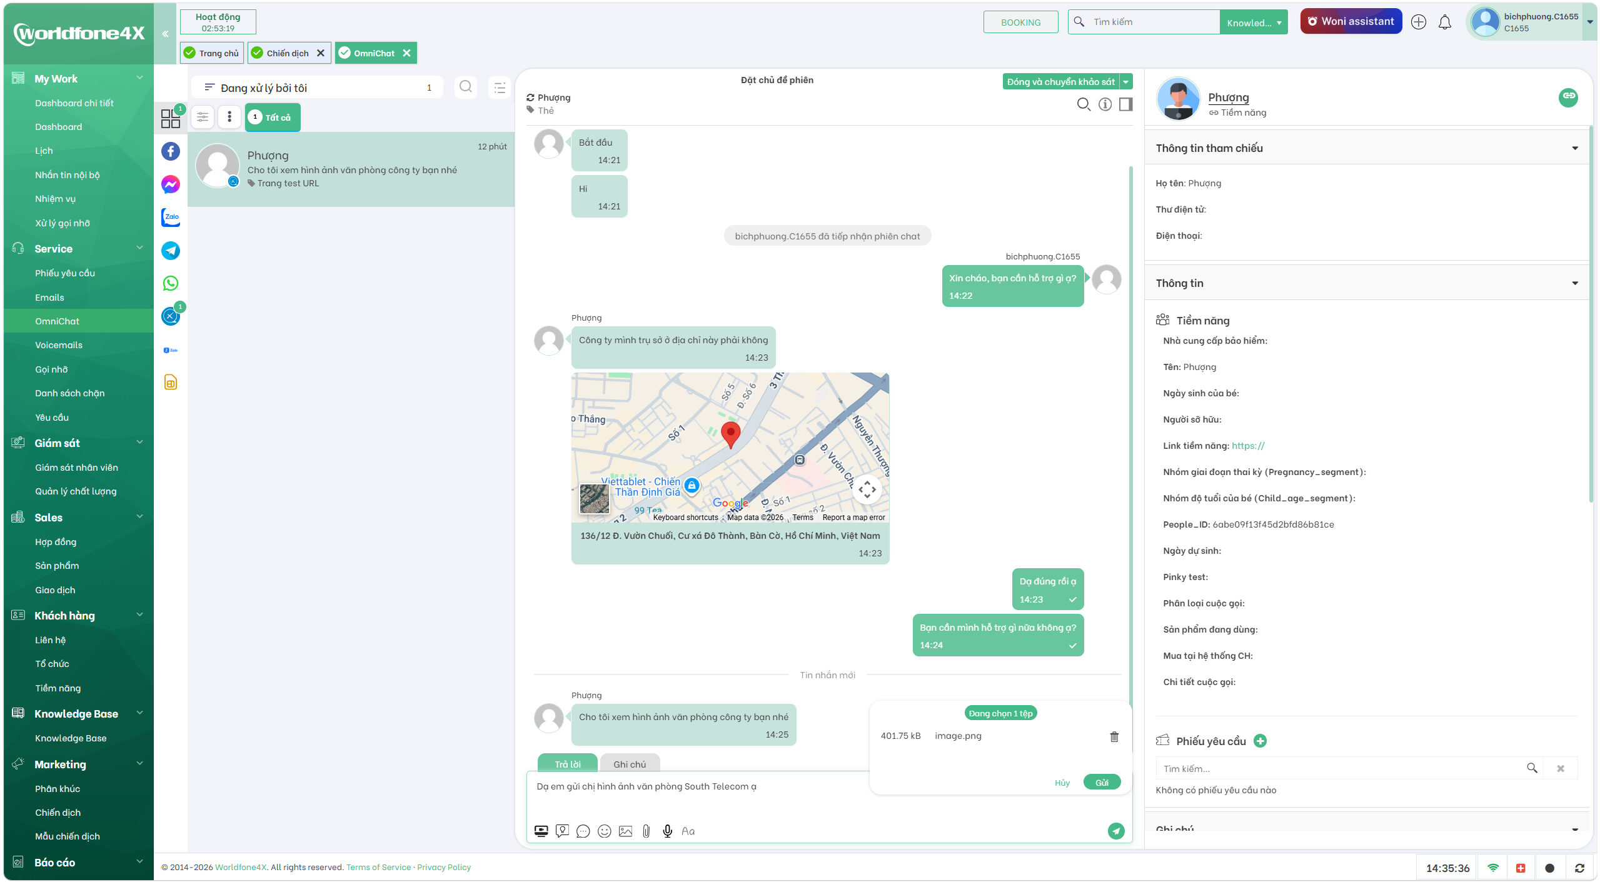Select the orange SIM card channel icon
This screenshot has width=1600, height=882.
click(171, 382)
